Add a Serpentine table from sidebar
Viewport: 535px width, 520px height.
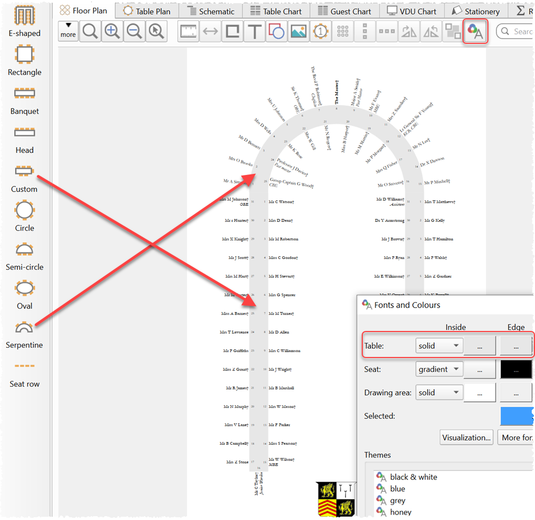24,334
